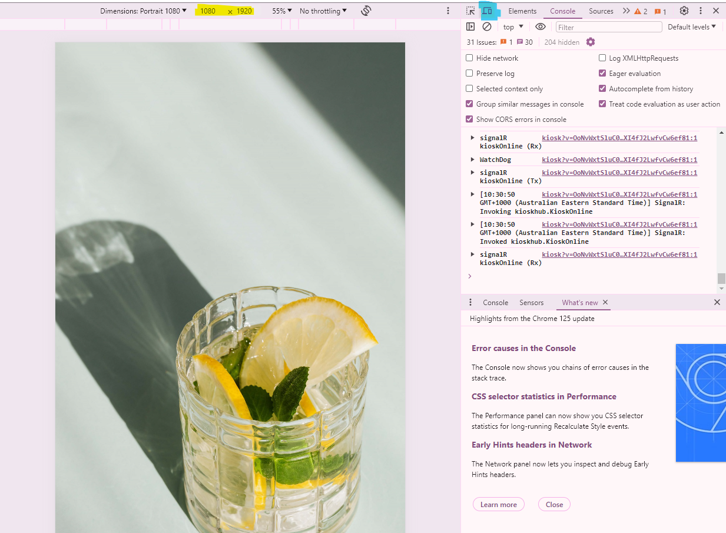The image size is (726, 533).
Task: Disable Eager evaluation
Action: coord(602,73)
